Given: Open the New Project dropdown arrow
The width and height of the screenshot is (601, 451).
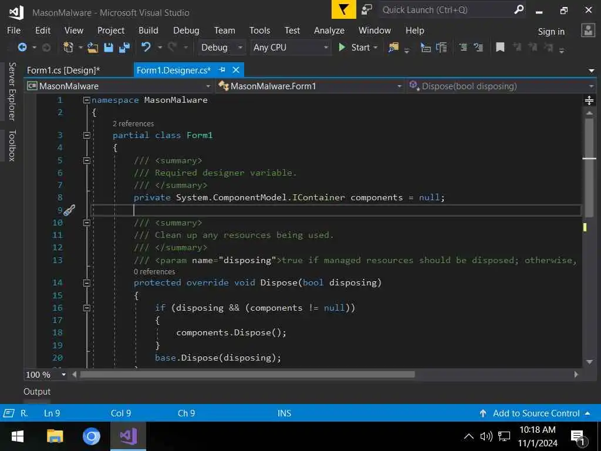Looking at the screenshot, I should pos(80,48).
